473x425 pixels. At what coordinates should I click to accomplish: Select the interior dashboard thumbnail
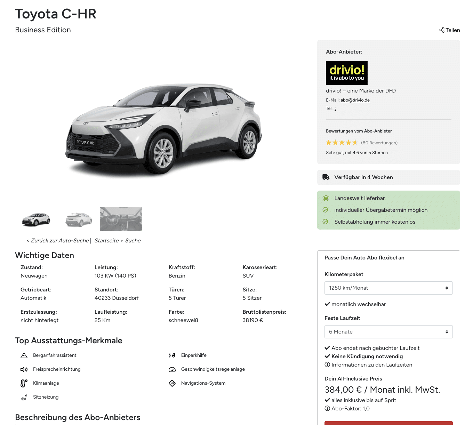[x=121, y=219]
